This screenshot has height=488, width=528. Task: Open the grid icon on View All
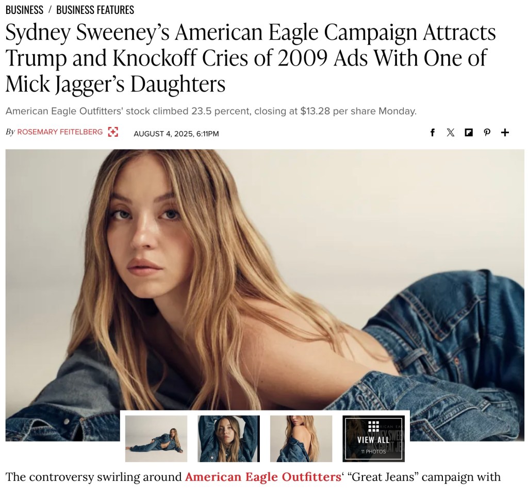pos(373,426)
